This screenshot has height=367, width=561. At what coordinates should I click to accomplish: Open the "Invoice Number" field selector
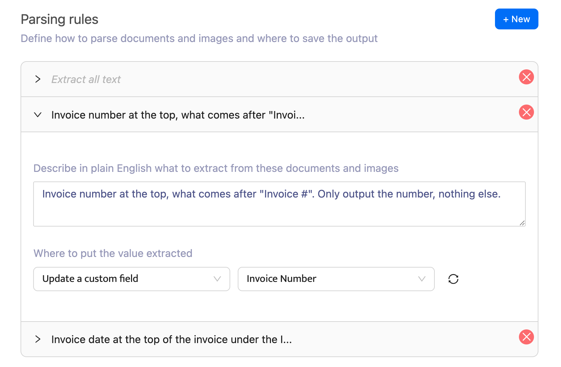[336, 279]
